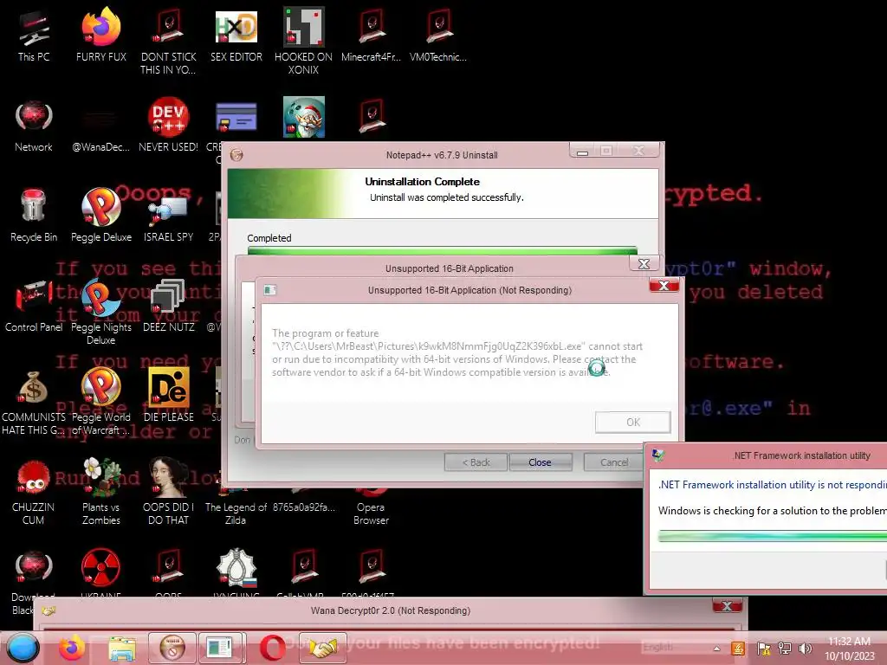Open the volume control in the tray

tap(806, 649)
